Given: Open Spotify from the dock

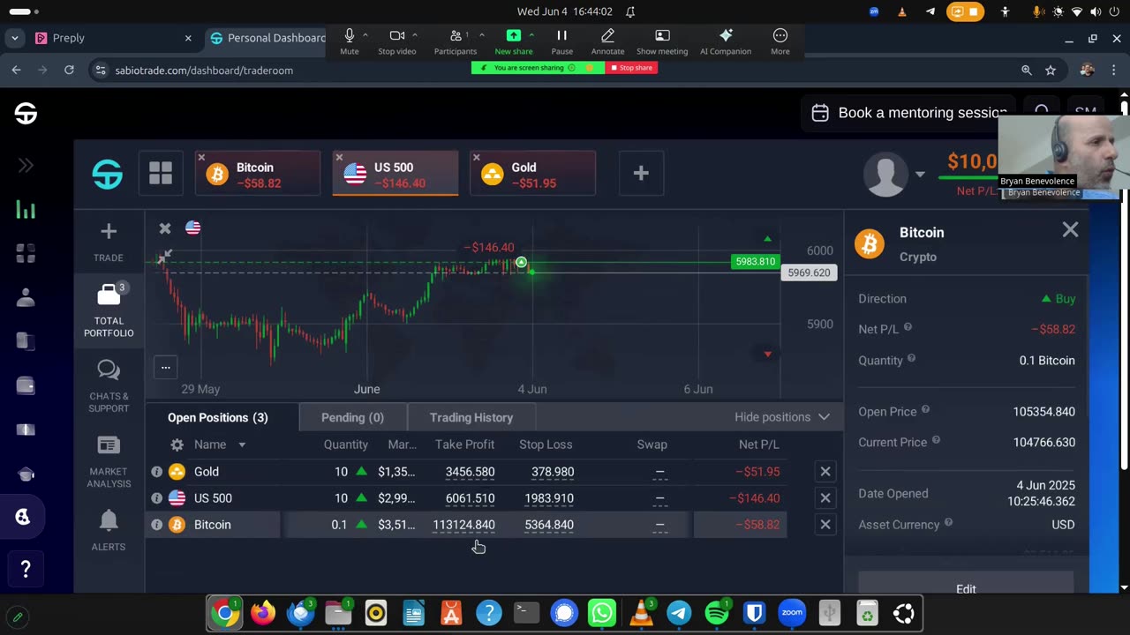Looking at the screenshot, I should click(717, 613).
